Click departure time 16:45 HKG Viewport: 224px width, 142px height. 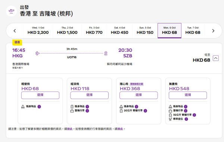[x=19, y=53]
